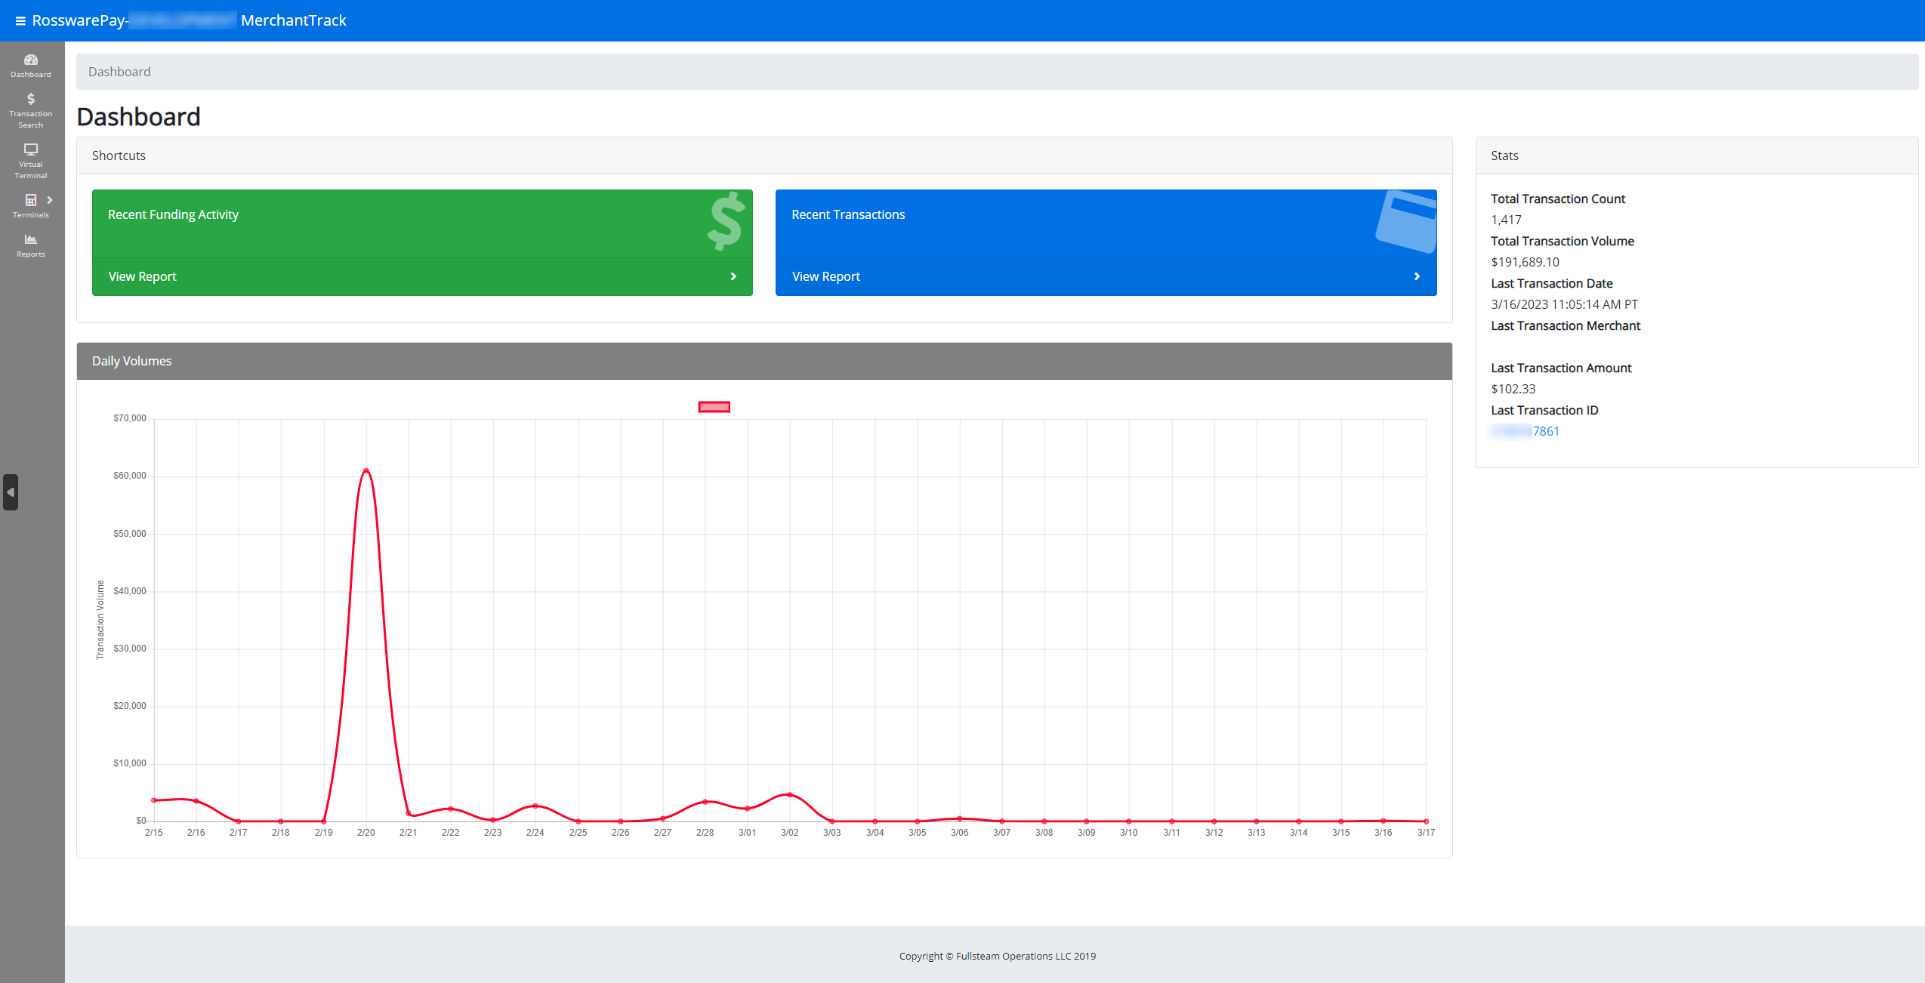1925x983 pixels.
Task: Collapse the sidebar using the left arrow toggle
Action: click(11, 491)
